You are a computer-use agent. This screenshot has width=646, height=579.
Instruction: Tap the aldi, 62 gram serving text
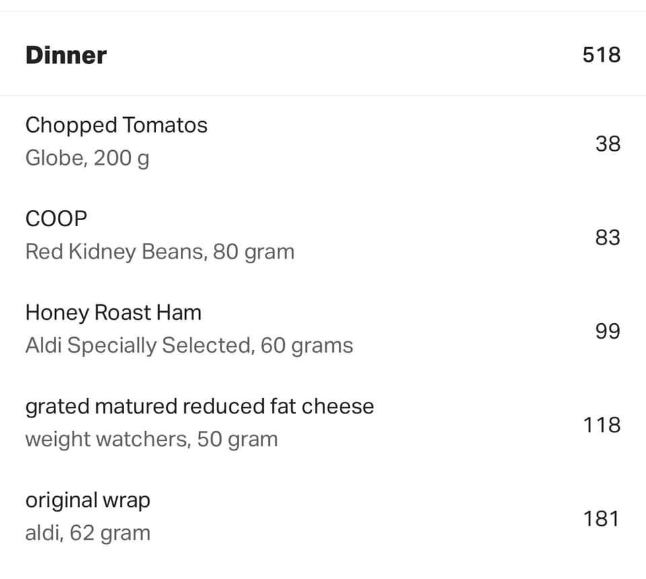[x=87, y=533]
